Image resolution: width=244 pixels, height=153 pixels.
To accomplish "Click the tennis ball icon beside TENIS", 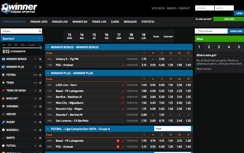I will coord(3,83).
